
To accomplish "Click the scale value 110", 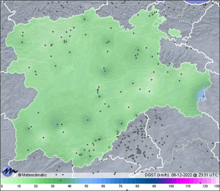I will (x=188, y=186).
